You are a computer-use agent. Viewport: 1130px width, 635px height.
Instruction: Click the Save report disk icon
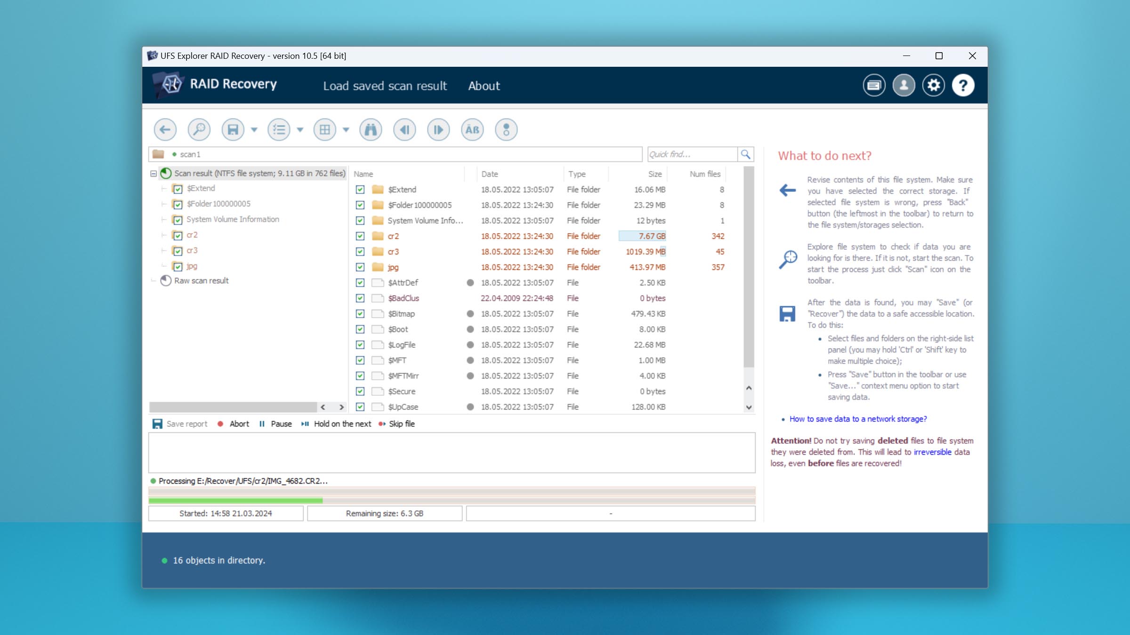pyautogui.click(x=157, y=424)
